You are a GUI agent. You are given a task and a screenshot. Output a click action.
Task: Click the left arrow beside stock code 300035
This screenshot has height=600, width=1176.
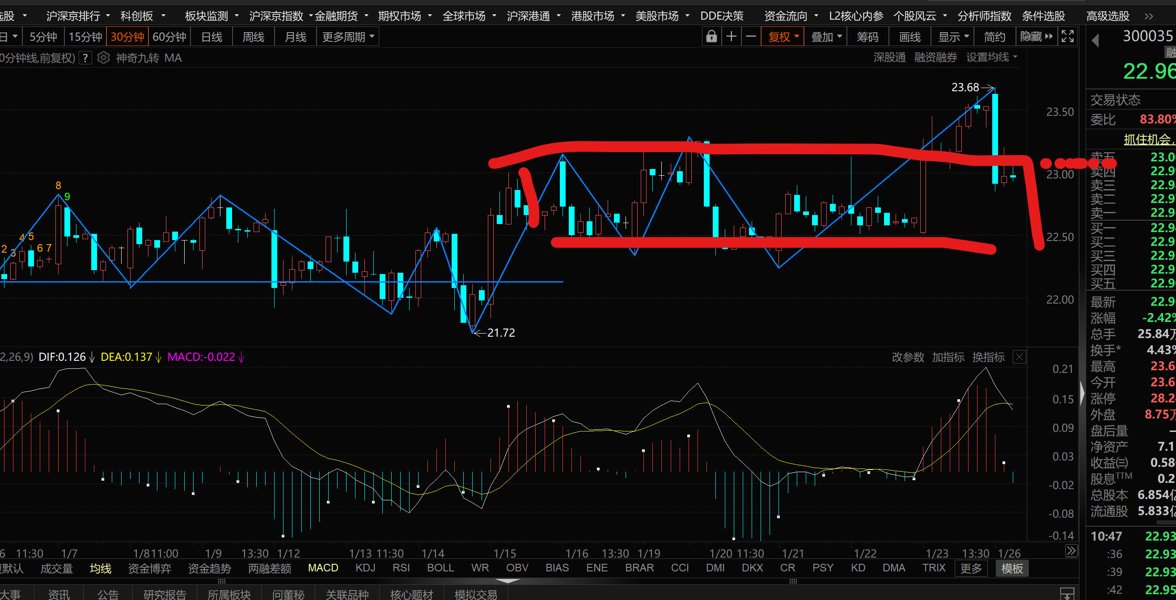(1095, 41)
